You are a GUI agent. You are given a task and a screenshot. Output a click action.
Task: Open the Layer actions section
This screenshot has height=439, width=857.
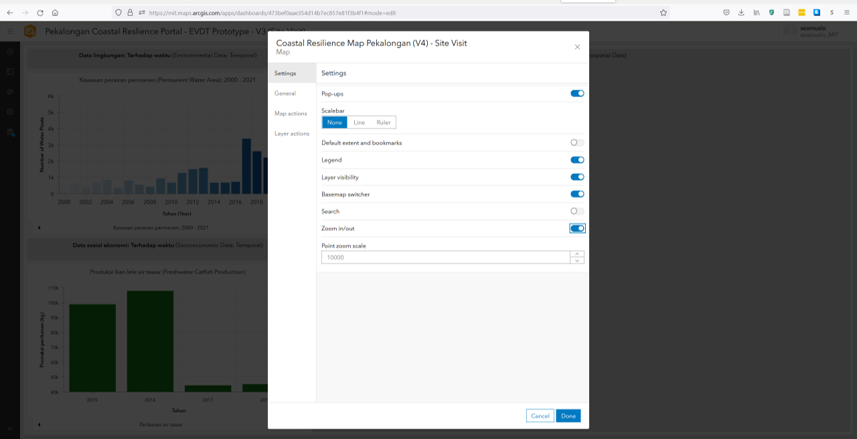291,134
